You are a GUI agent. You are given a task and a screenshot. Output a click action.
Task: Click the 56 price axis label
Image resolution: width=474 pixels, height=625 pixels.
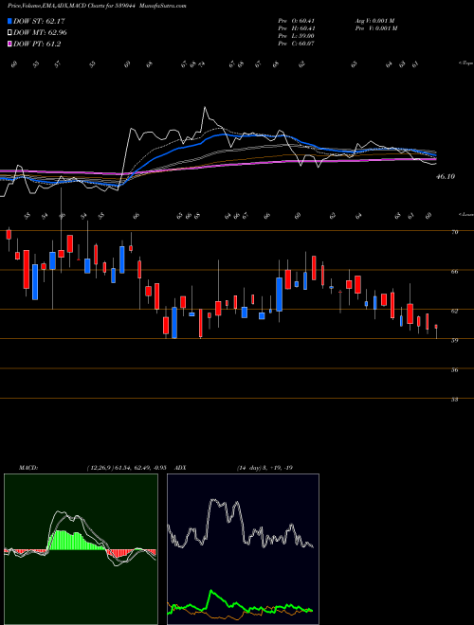[x=454, y=369]
